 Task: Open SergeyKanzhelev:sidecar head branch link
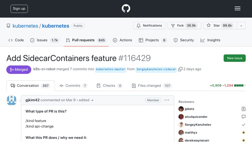point(156,69)
